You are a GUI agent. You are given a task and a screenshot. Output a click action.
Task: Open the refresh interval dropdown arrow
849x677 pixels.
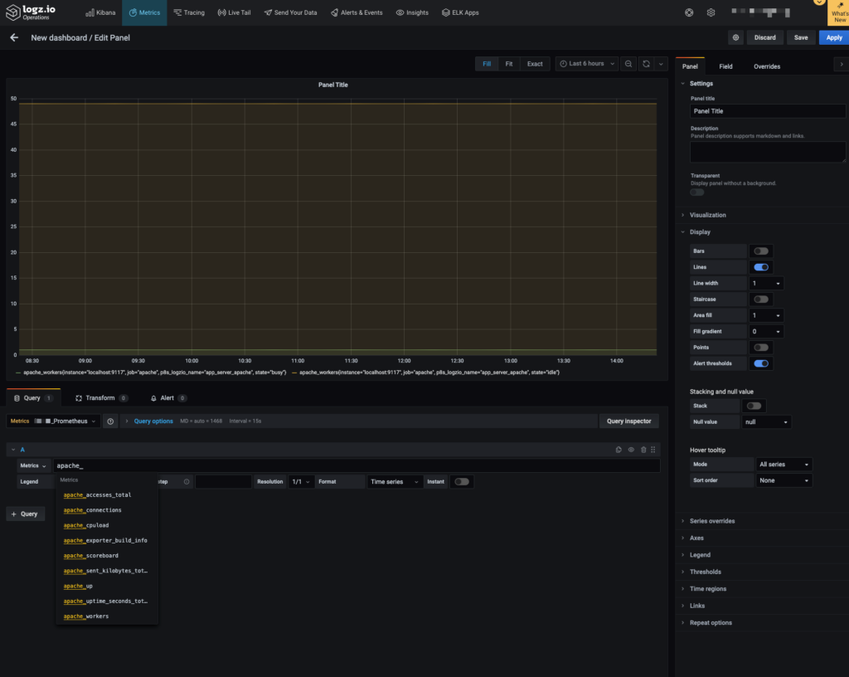tap(661, 64)
